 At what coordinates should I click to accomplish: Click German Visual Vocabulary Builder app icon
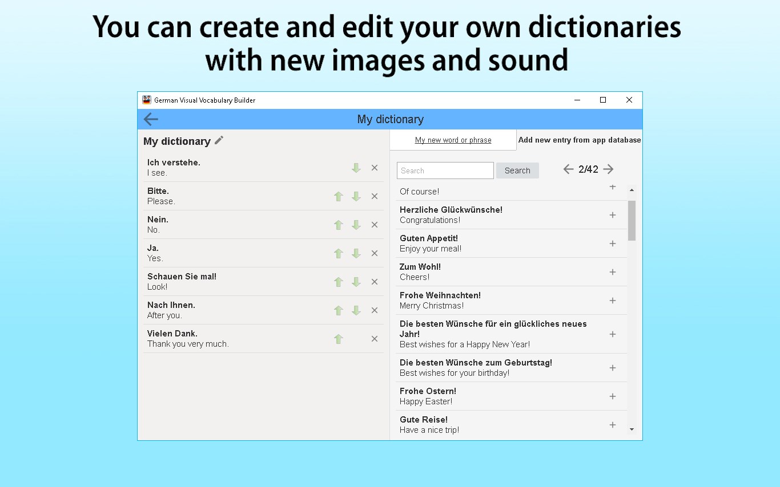147,100
